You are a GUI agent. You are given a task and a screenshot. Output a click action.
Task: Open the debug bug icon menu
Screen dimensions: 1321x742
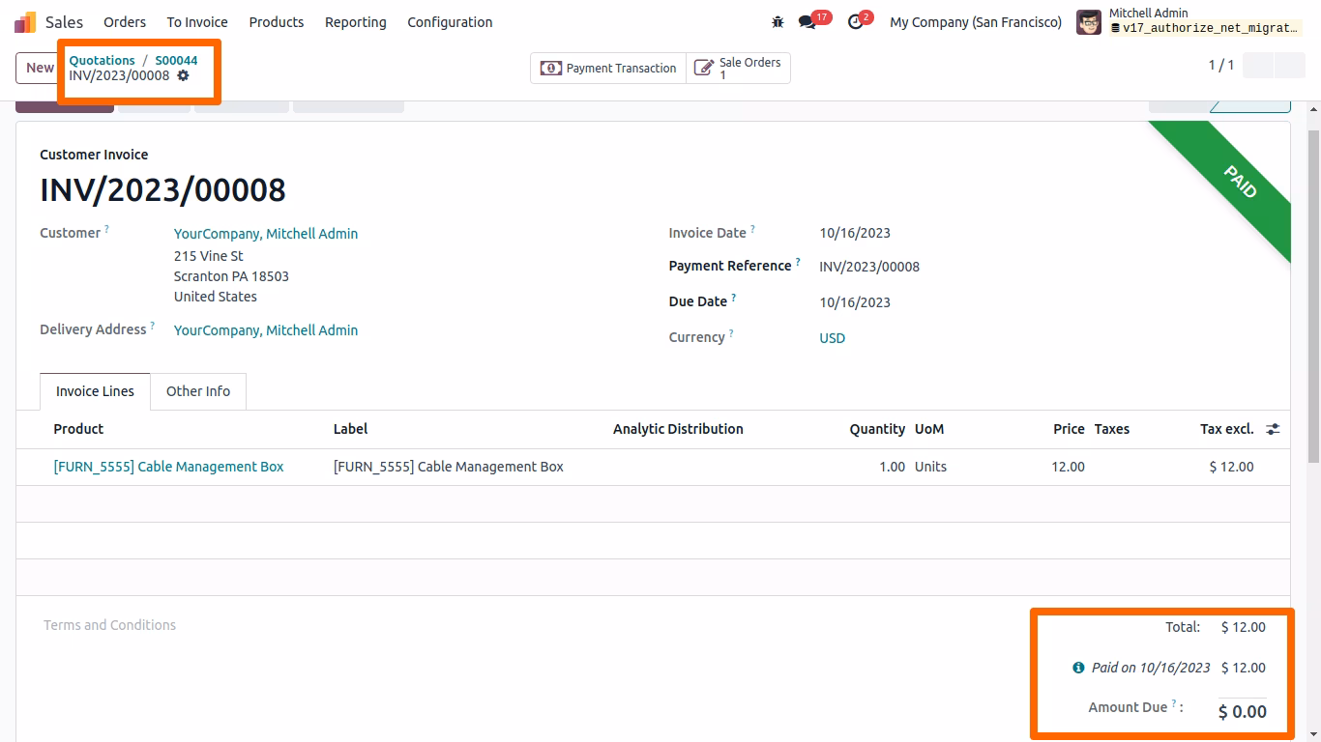pos(778,22)
